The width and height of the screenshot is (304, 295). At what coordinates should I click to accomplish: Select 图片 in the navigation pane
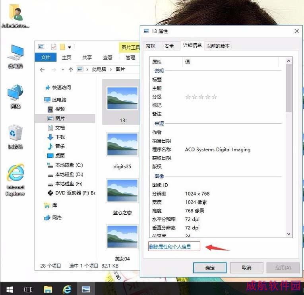click(x=65, y=118)
